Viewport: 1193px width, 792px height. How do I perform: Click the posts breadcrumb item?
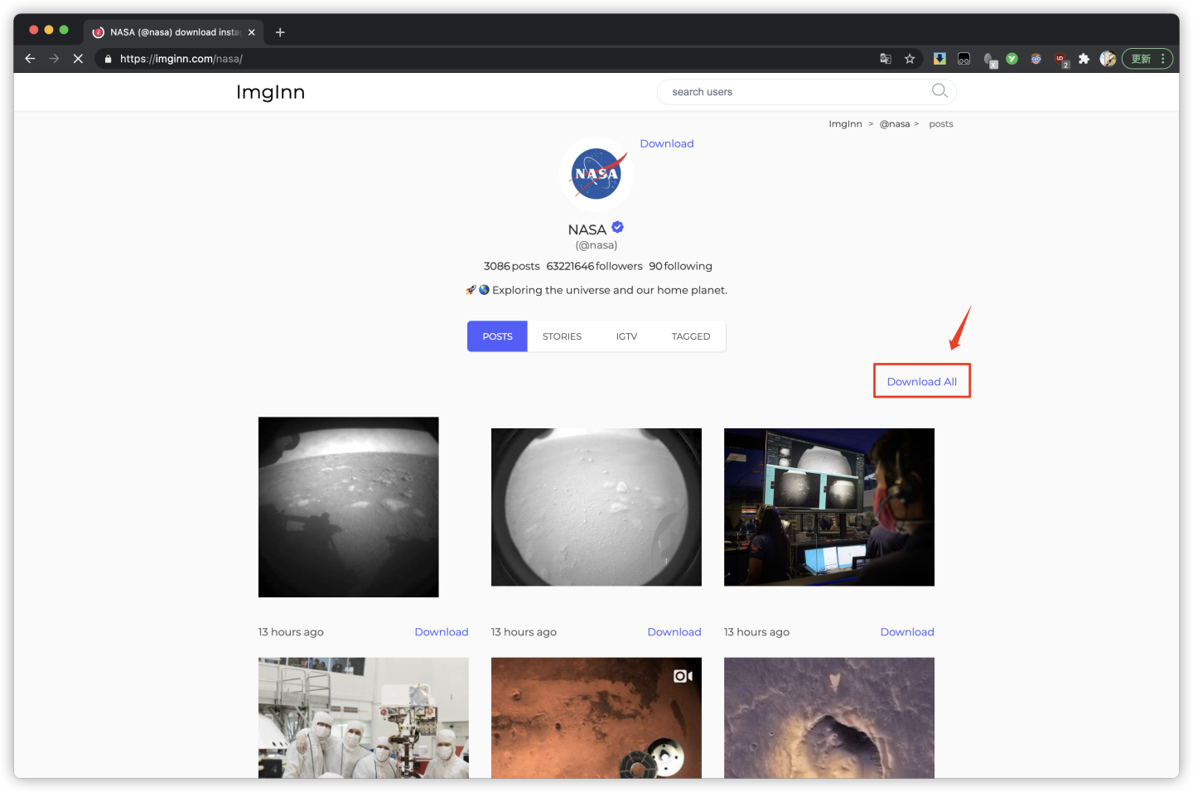tap(941, 124)
